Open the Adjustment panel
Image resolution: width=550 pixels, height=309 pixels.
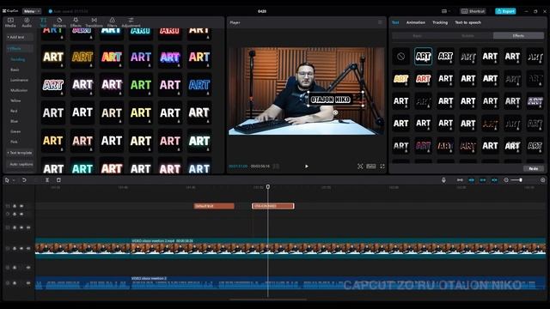[x=131, y=22]
